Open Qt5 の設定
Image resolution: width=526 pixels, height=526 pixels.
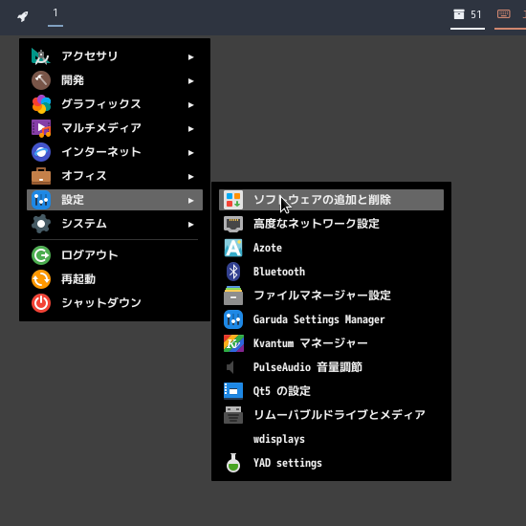(331, 391)
